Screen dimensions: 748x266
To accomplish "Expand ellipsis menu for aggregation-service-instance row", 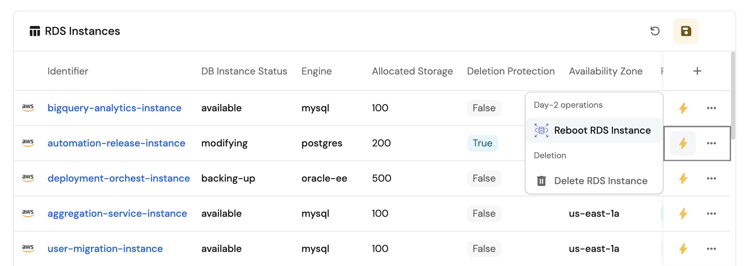I will pyautogui.click(x=711, y=214).
